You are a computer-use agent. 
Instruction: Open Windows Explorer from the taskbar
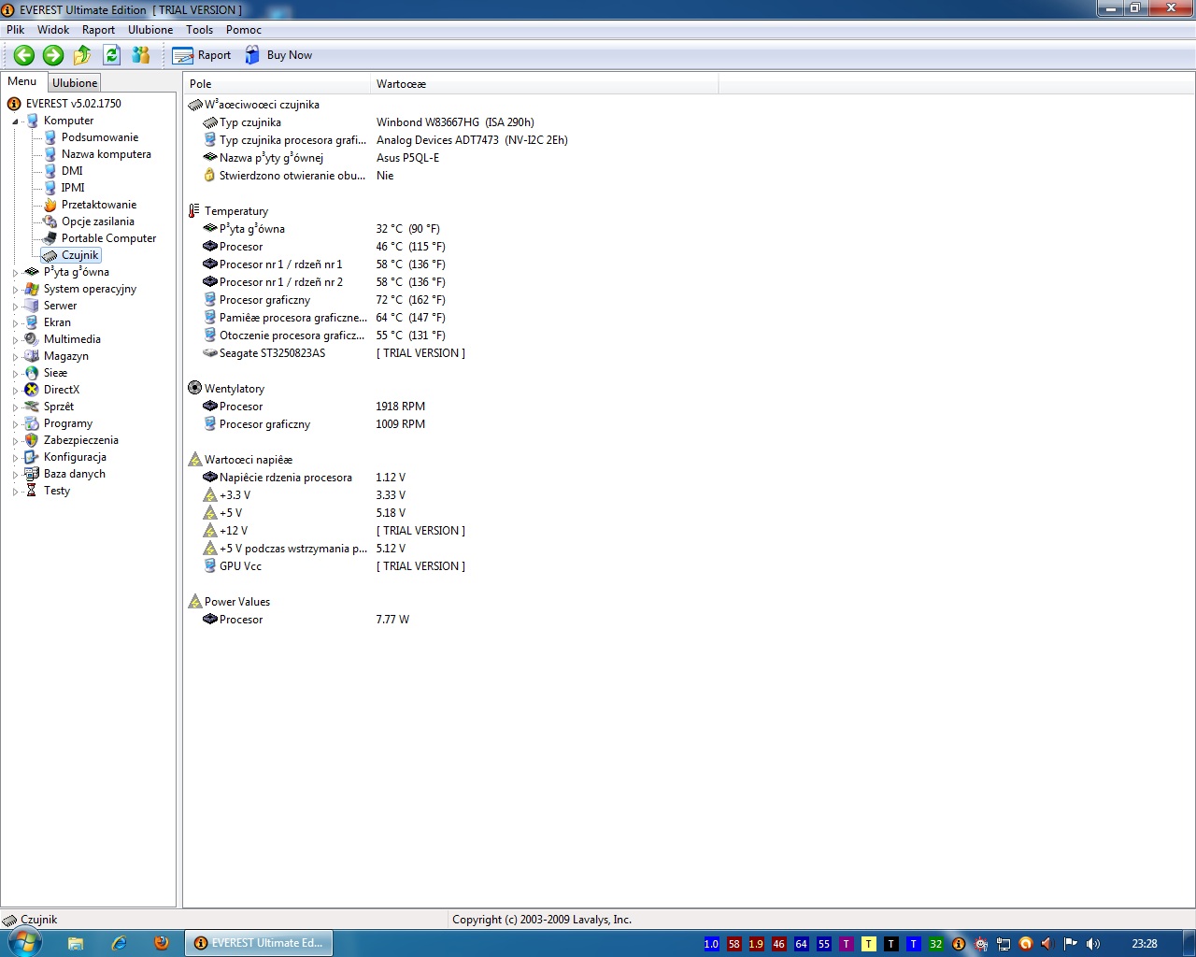pos(76,943)
